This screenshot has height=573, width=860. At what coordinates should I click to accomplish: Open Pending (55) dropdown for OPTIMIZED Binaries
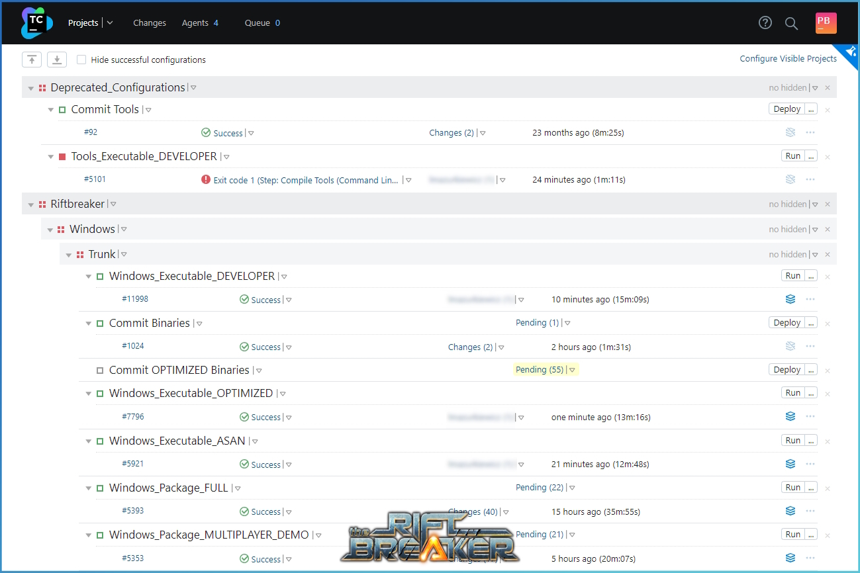[x=573, y=370]
